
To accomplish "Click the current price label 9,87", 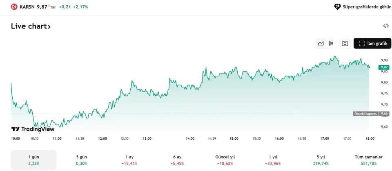I will pos(384,67).
